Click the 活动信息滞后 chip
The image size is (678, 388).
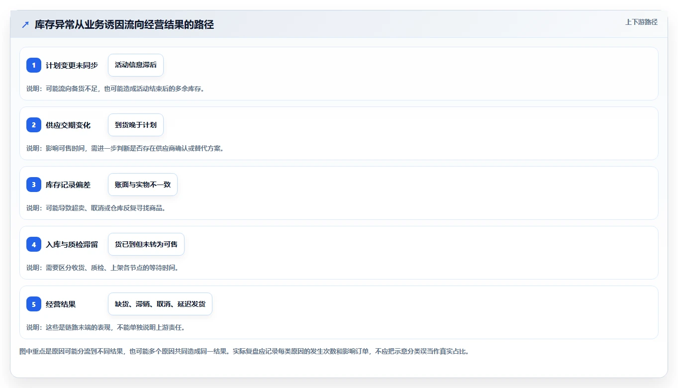pos(136,65)
